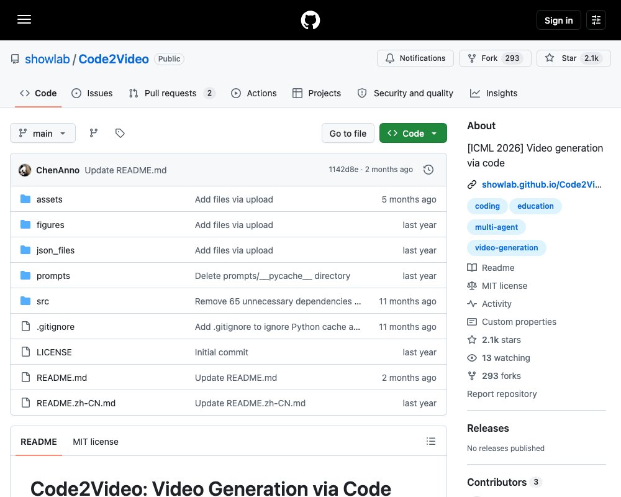The image size is (621, 497).
Task: Open the Contributors section heading
Action: 497,482
